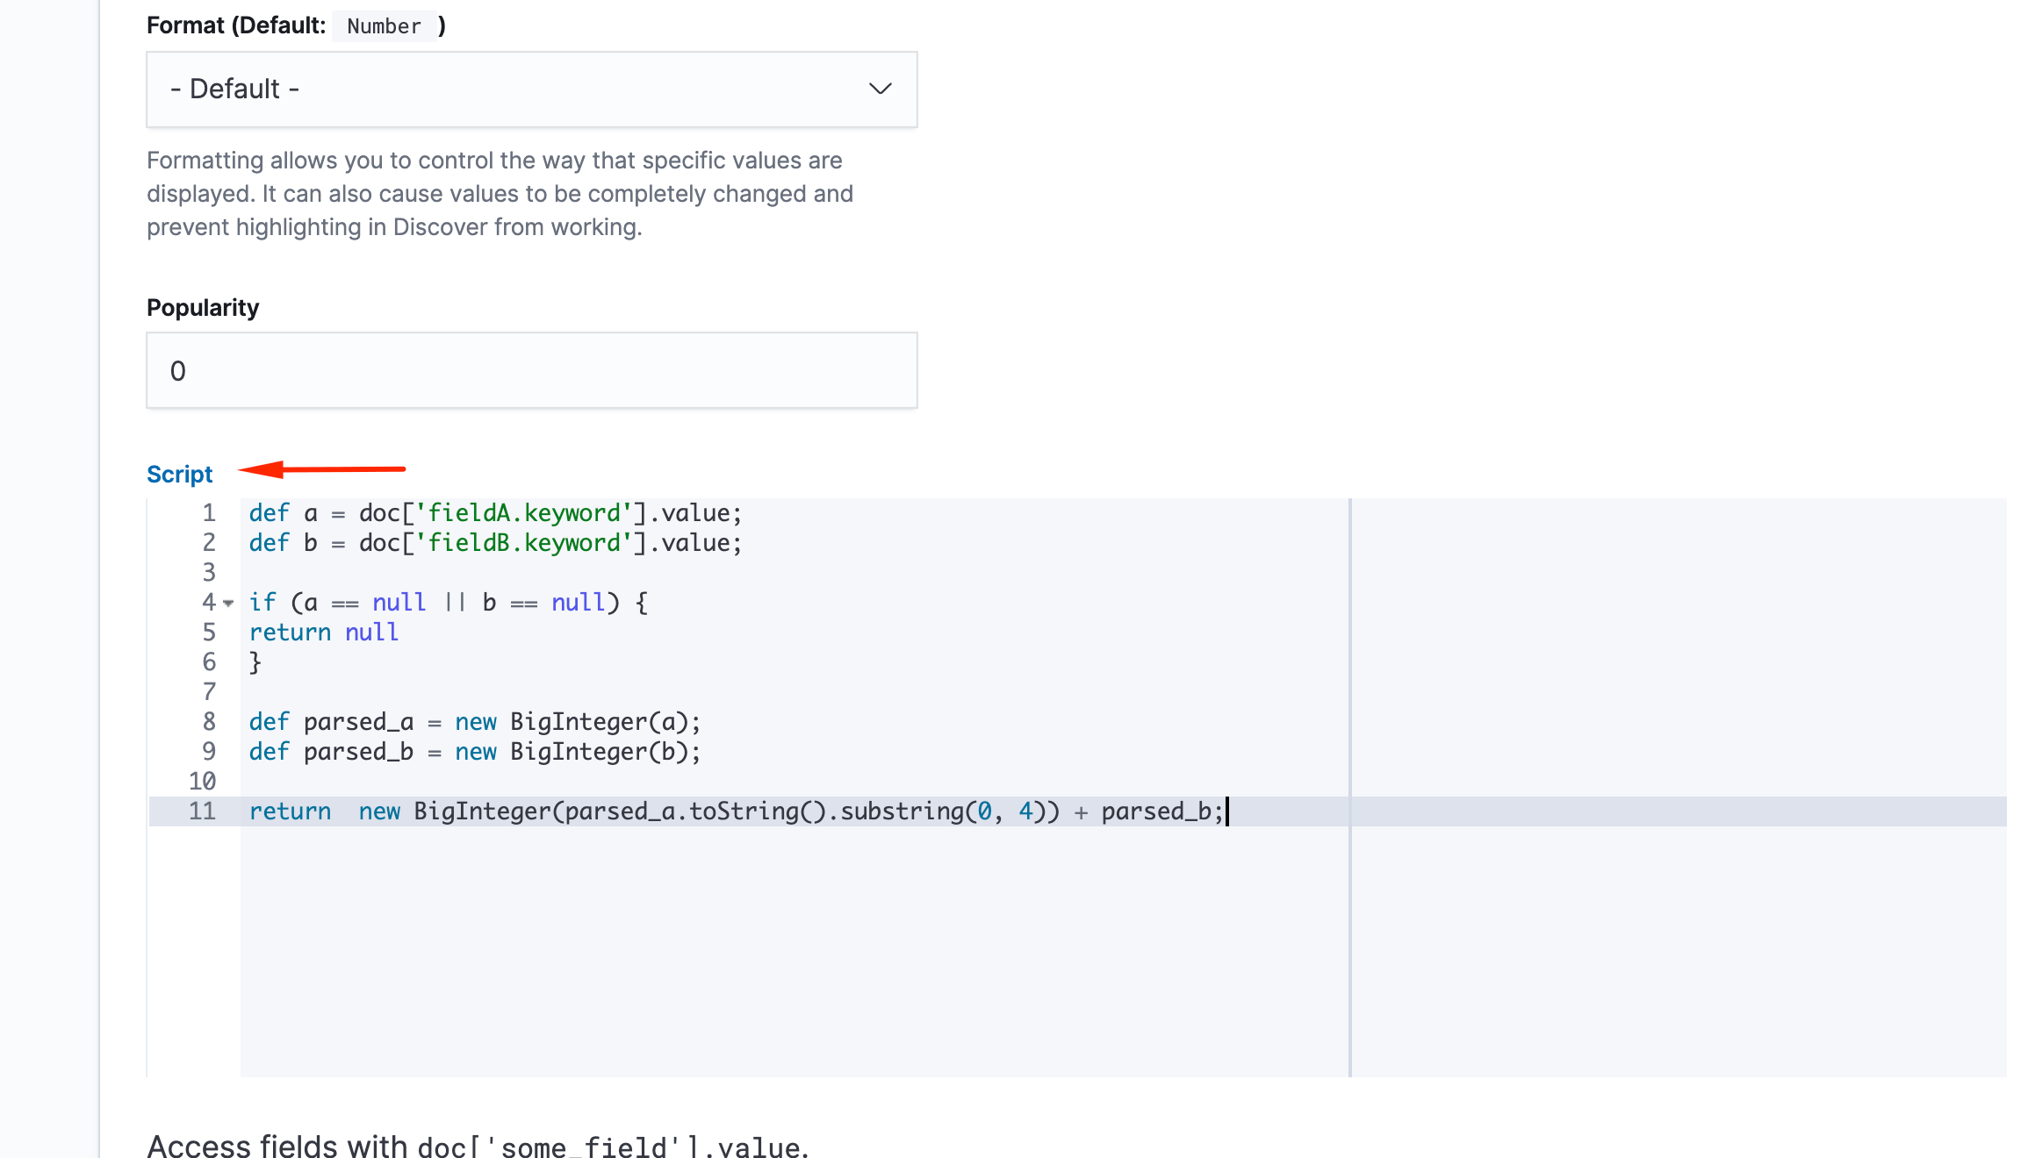Screen dimensions: 2035x1158
Task: Place cursor on the fieldA.keyword string
Action: tap(524, 513)
